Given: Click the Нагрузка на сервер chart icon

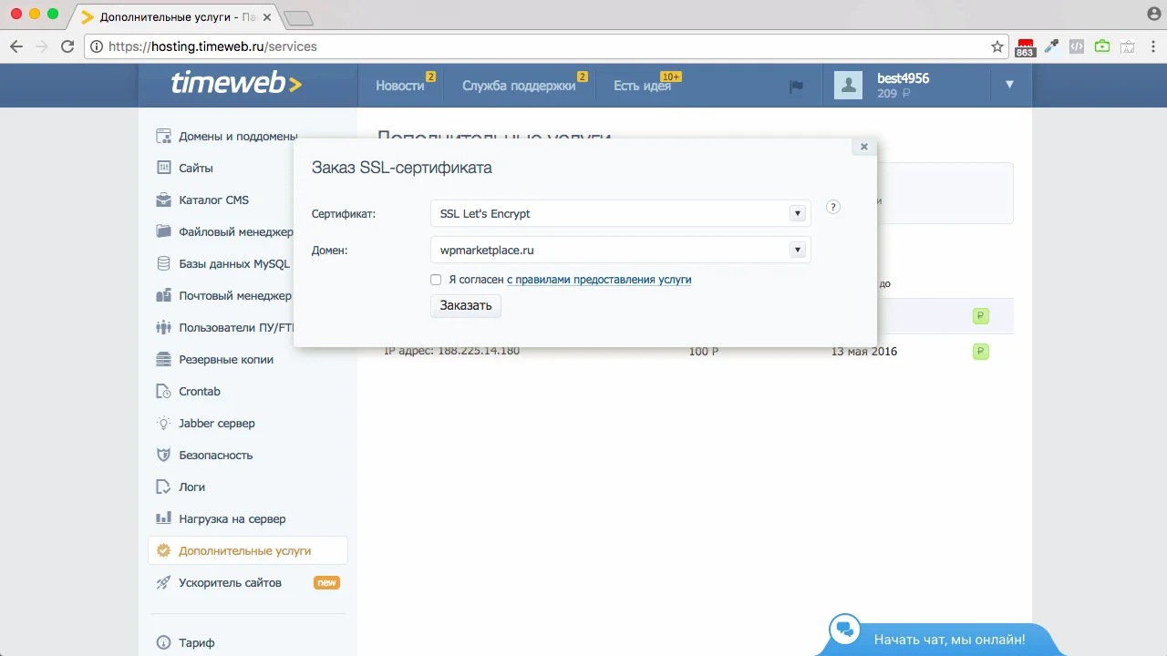Looking at the screenshot, I should point(164,518).
